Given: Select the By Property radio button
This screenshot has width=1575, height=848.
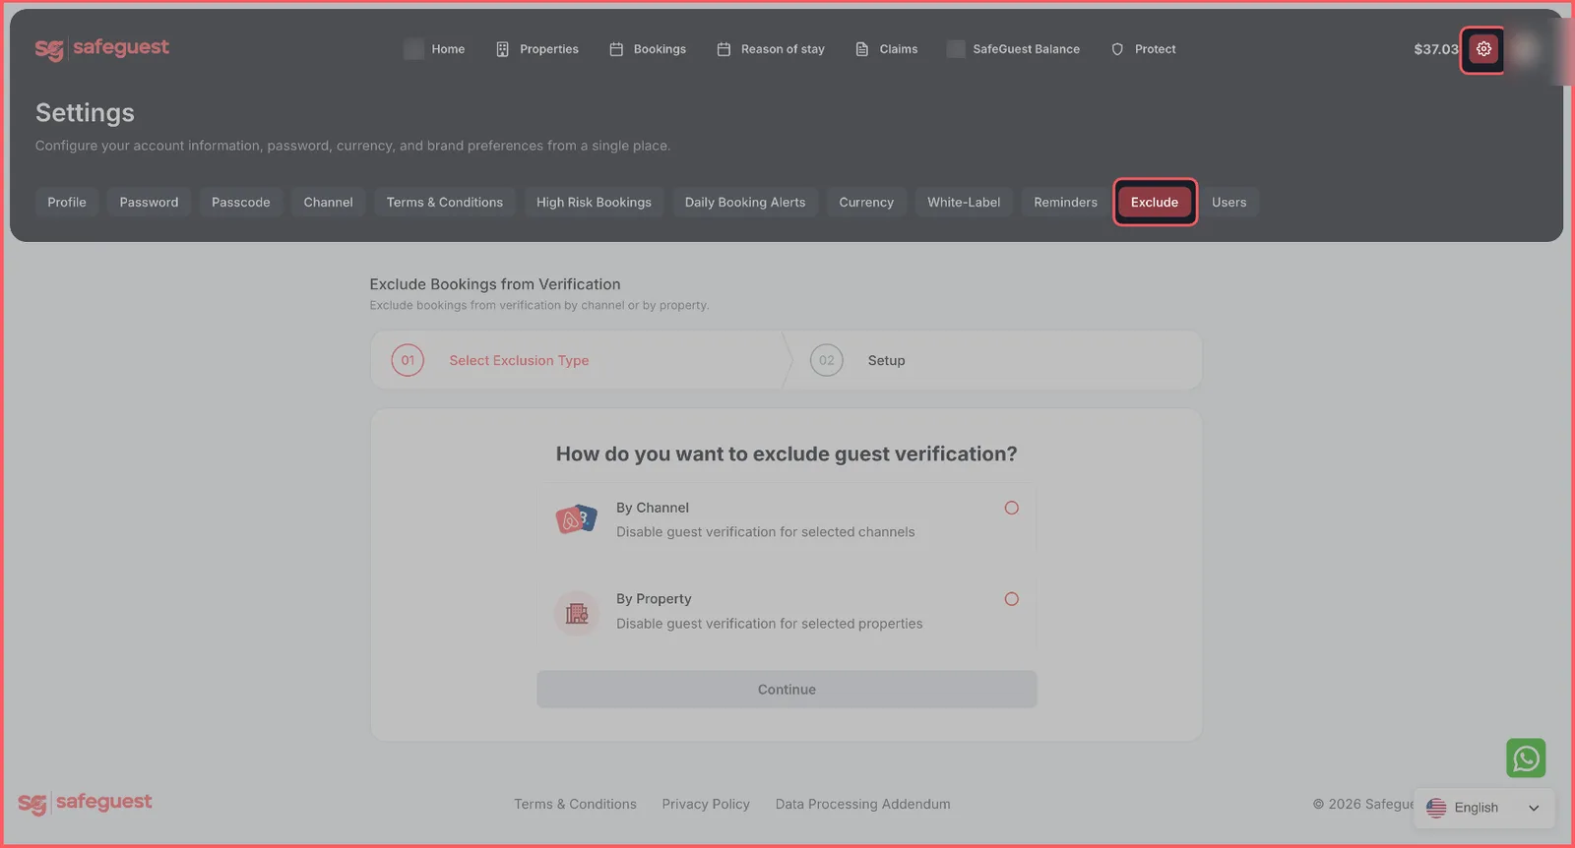Looking at the screenshot, I should [x=1011, y=599].
